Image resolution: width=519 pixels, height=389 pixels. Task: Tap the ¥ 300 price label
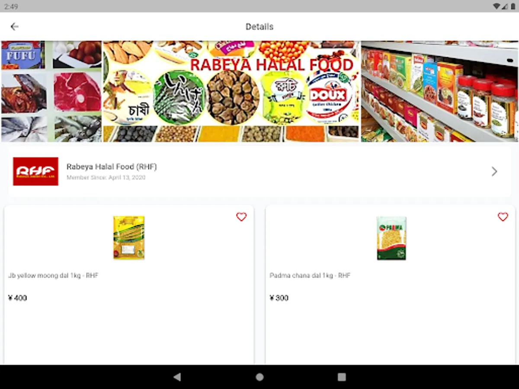[x=279, y=298]
